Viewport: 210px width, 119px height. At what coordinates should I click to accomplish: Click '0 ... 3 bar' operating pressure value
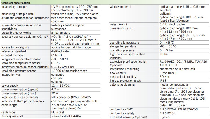tap(166, 50)
